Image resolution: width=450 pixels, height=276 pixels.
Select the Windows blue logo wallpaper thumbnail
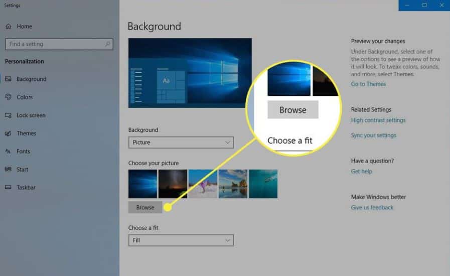(142, 184)
